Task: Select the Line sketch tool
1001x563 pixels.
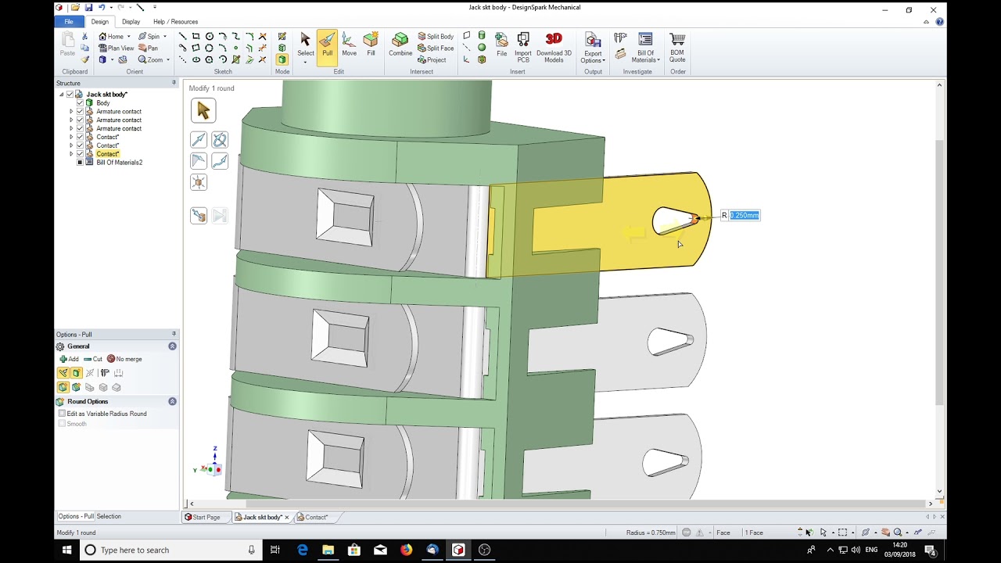Action: 183,36
